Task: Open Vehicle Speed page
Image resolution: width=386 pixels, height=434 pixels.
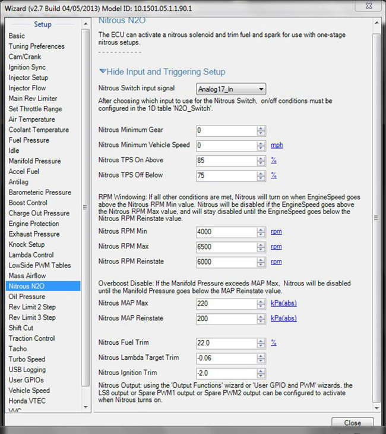Action: 29,391
